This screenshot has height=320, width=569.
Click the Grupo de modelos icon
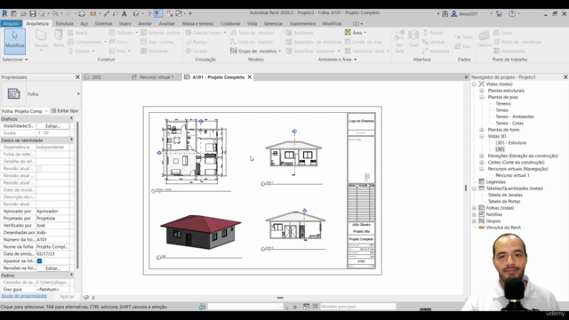click(x=233, y=52)
